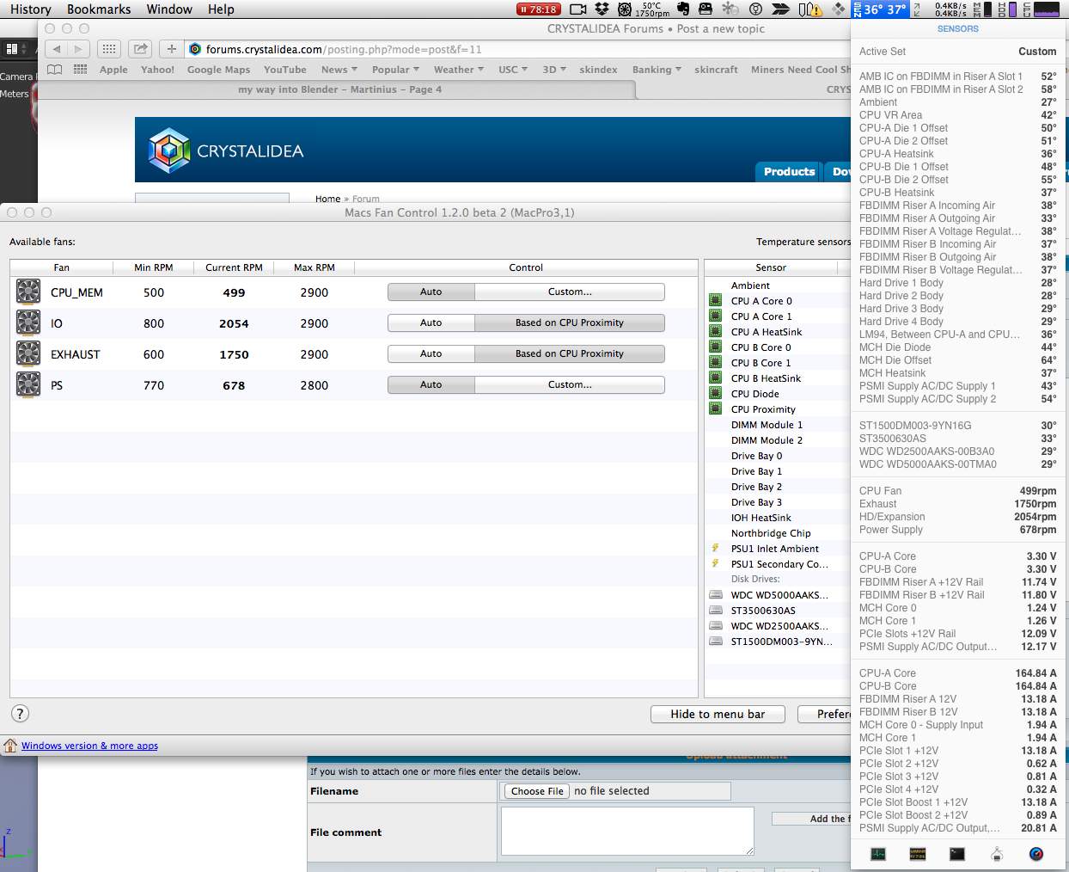Click the CrystalIdea logo on the forum page
This screenshot has width=1069, height=872.
pyautogui.click(x=226, y=150)
